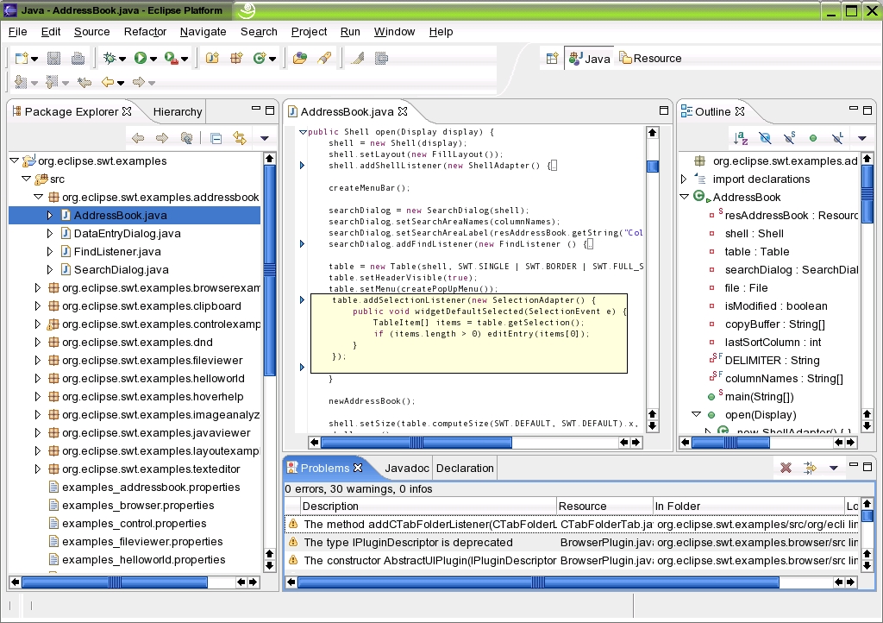
Task: Click the Open Type toolbar icon
Action: [x=300, y=59]
